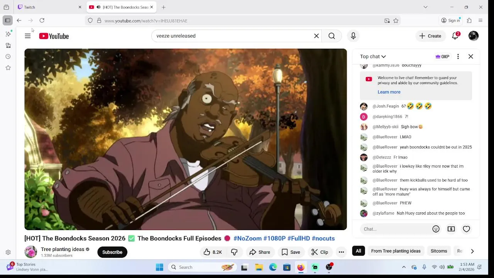
Task: Play or pause the Boondocks video
Action: 186,139
